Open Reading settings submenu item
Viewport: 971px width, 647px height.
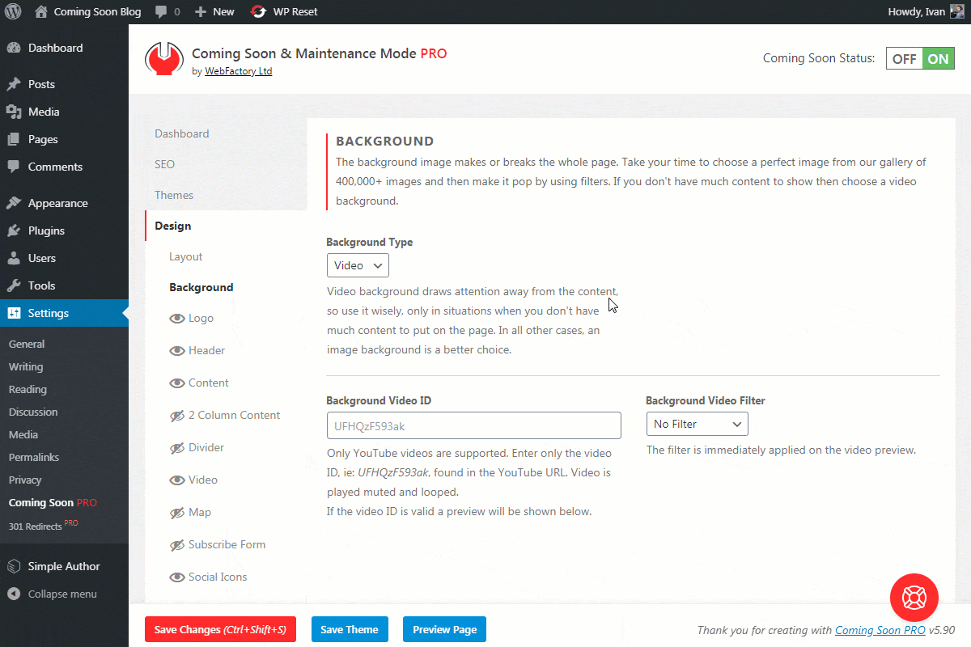(28, 389)
